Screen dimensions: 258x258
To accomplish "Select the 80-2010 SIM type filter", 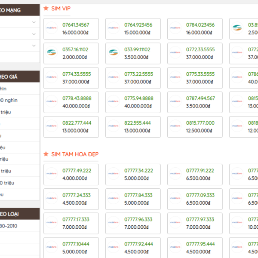I will 9,226.
